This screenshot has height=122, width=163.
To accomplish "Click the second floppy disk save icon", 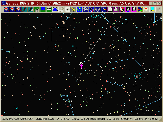I will [x=134, y=9].
